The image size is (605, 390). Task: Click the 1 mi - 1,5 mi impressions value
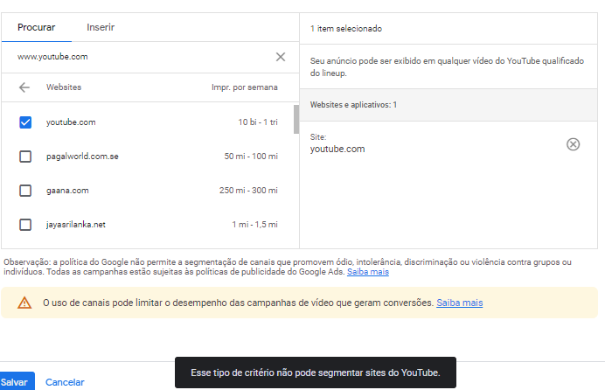tap(254, 225)
